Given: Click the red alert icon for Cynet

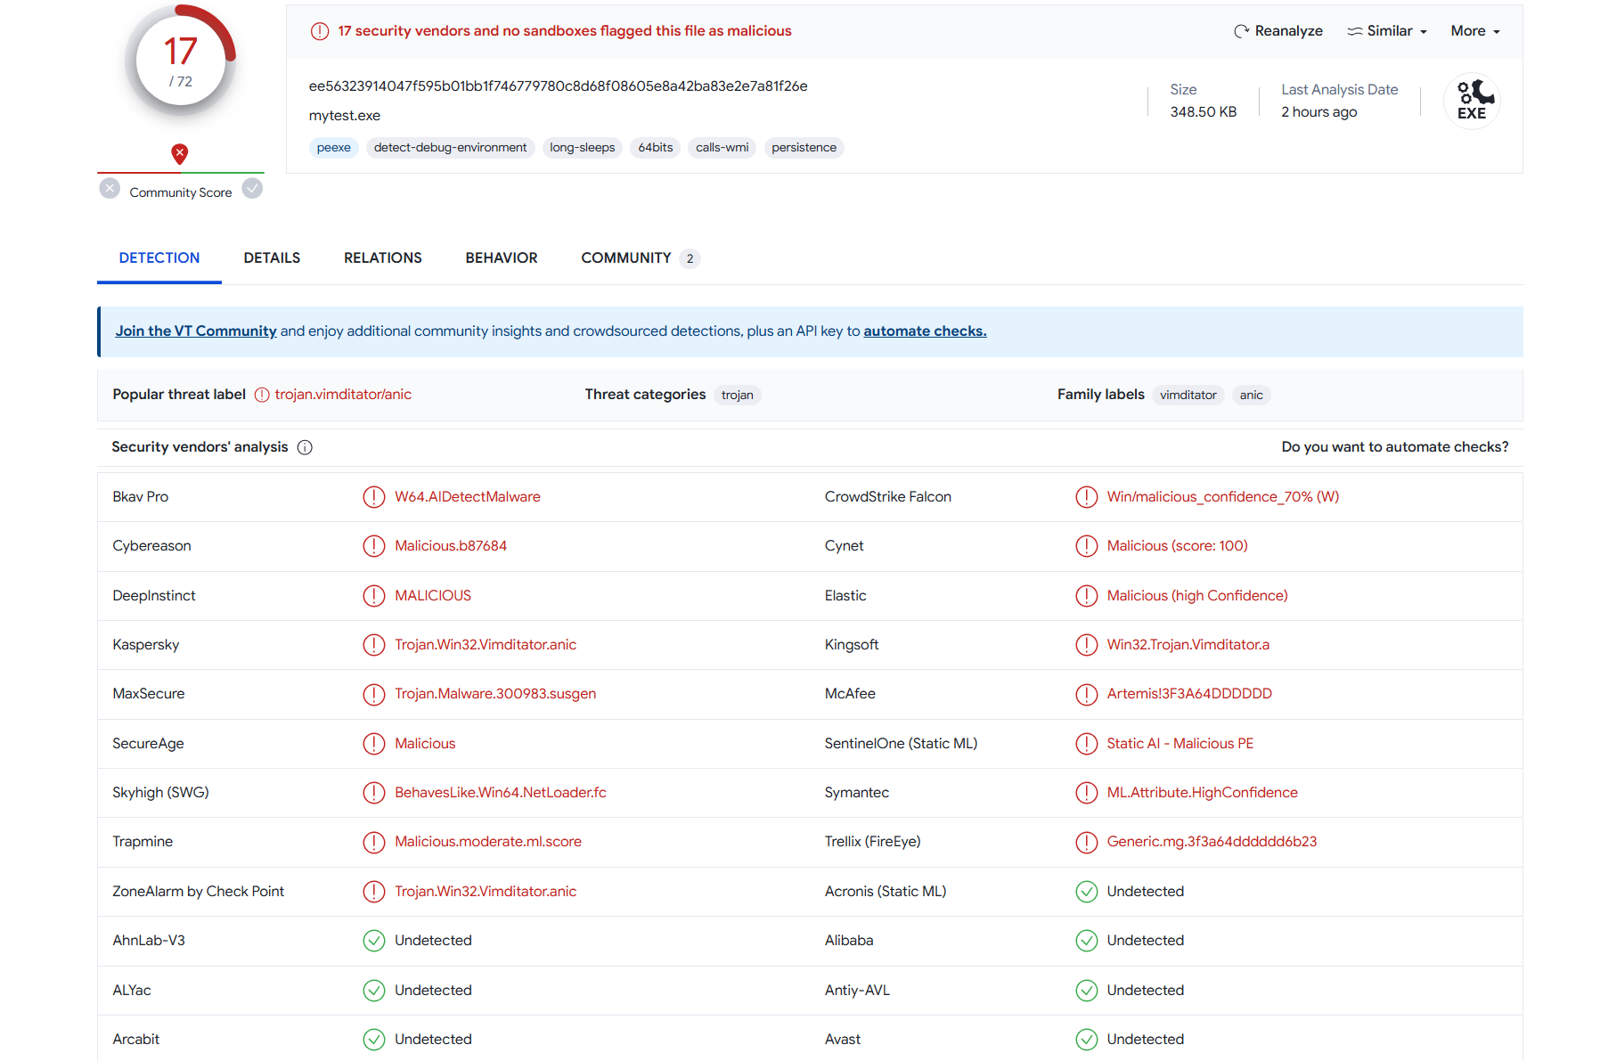Looking at the screenshot, I should click(x=1087, y=546).
